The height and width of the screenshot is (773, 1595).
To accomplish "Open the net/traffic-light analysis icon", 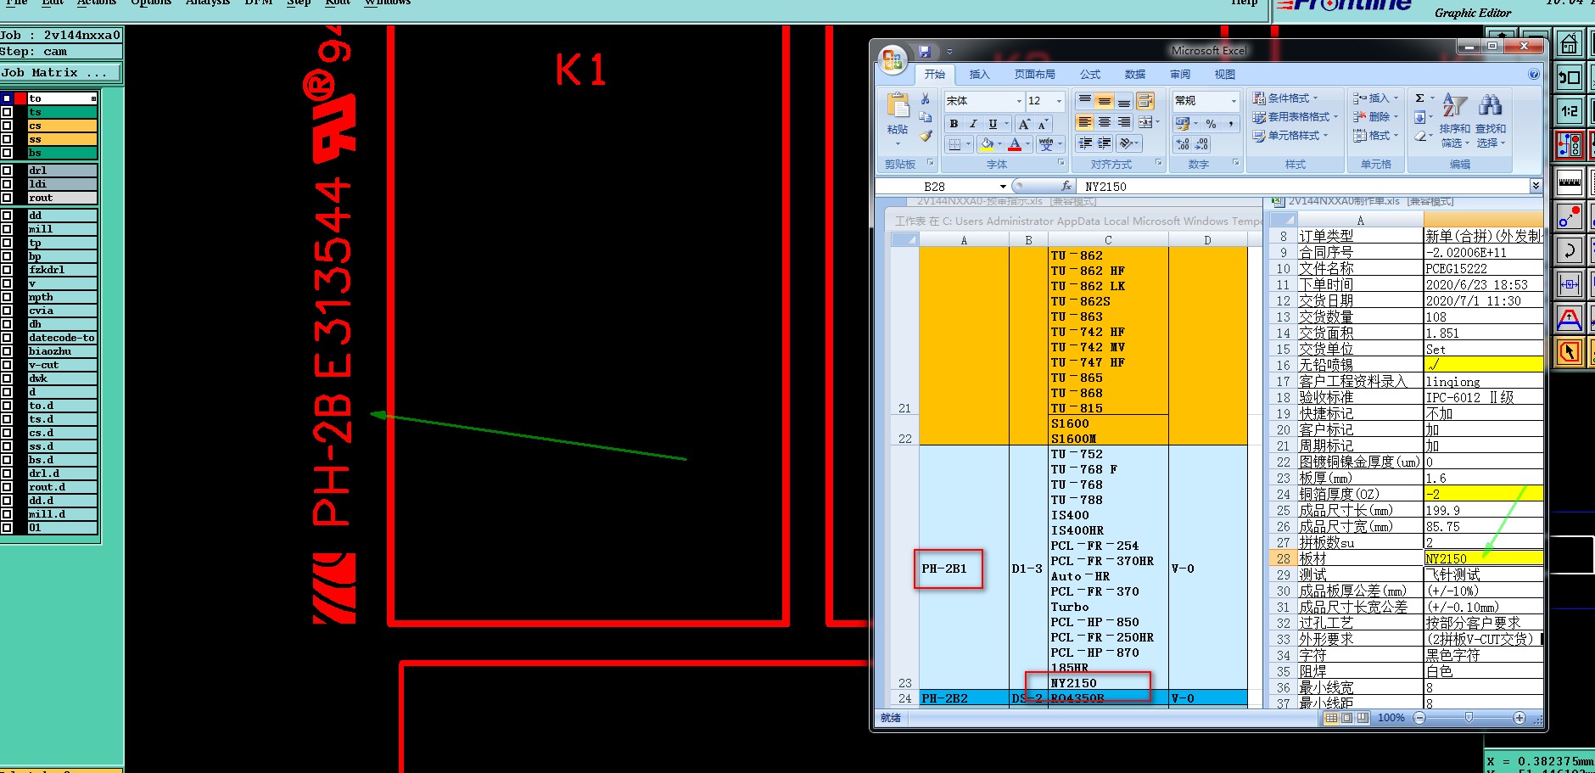I will point(1570,145).
